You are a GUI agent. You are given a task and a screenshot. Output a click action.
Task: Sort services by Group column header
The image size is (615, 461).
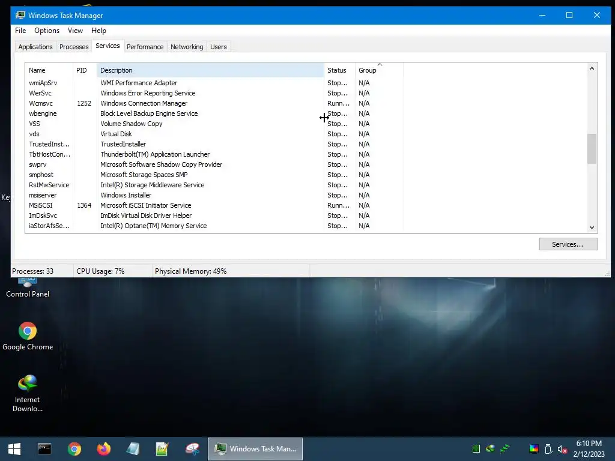coord(380,70)
